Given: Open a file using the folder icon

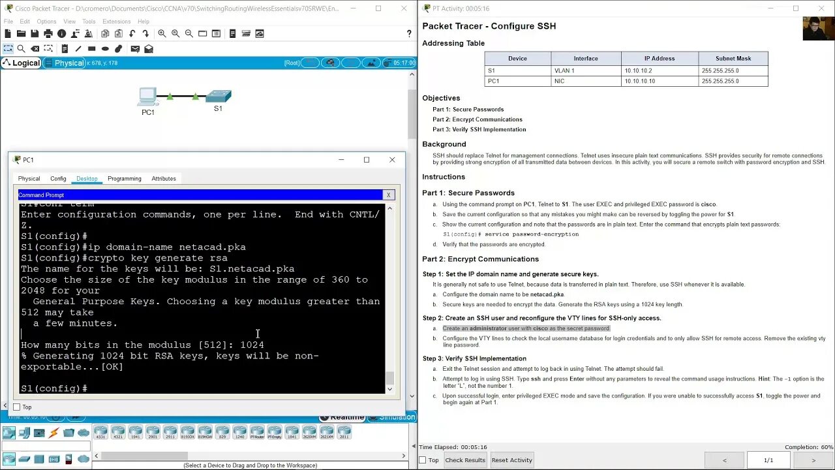Looking at the screenshot, I should (x=21, y=33).
